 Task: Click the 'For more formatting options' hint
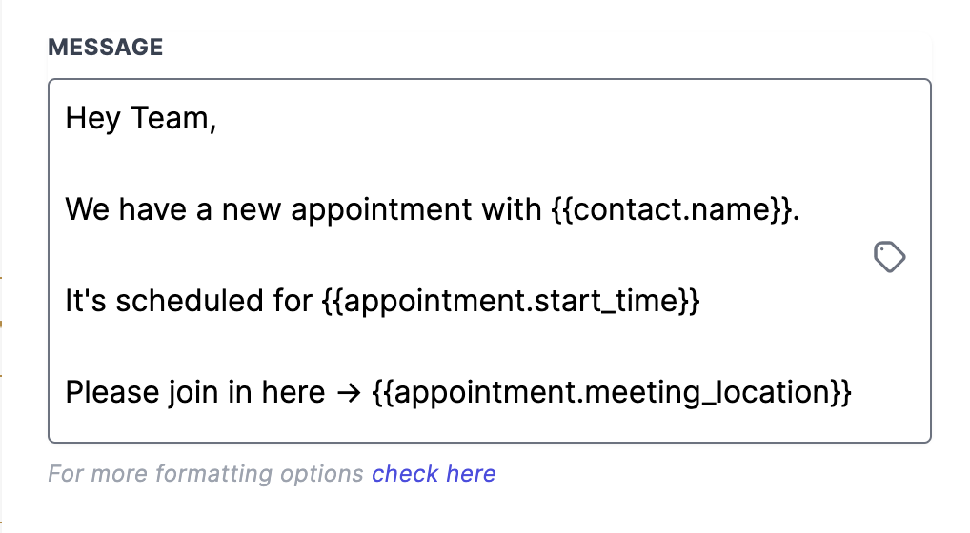(x=206, y=474)
